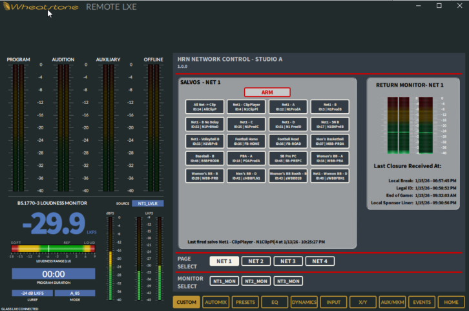Click the A_85 loudness mode setting

(x=75, y=293)
